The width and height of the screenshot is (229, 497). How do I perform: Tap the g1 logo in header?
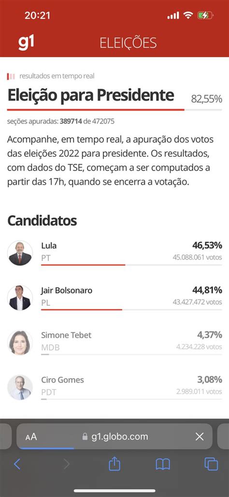[26, 43]
